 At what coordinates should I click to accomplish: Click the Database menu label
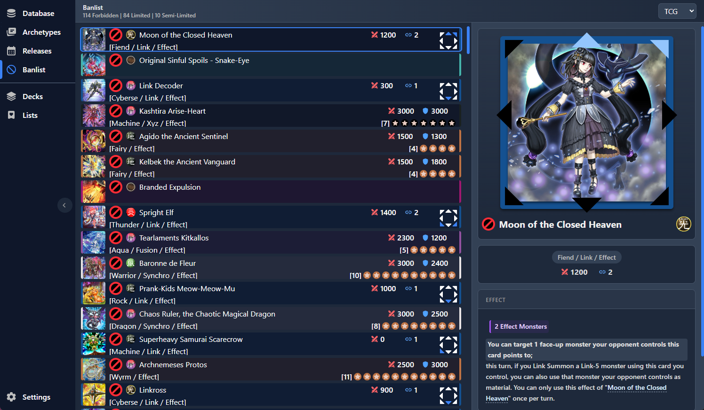click(x=38, y=13)
